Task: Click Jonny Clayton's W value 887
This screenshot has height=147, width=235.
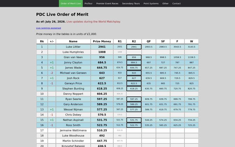Action: [192, 62]
